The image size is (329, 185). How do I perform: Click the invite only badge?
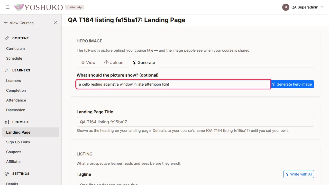tap(74, 7)
